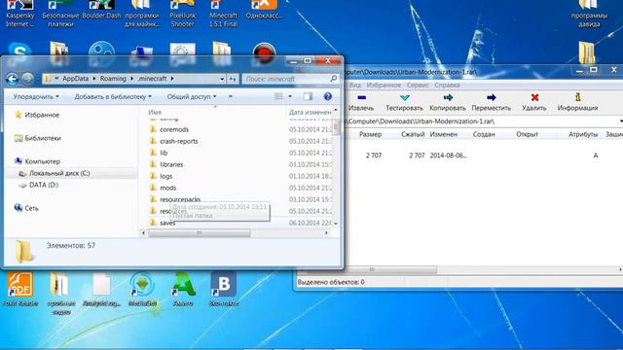Select the resourcepacks folder row
The image size is (623, 350).
click(180, 199)
